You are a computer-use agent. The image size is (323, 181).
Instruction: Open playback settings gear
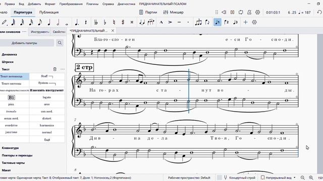coord(258,12)
